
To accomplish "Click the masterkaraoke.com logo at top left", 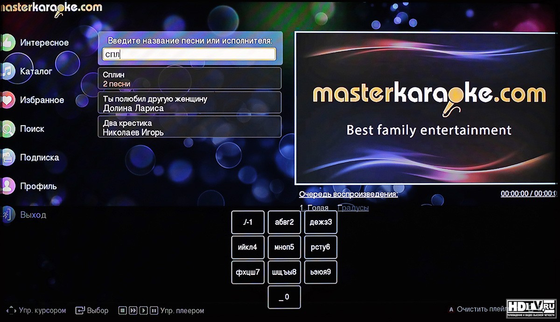I will (x=51, y=8).
